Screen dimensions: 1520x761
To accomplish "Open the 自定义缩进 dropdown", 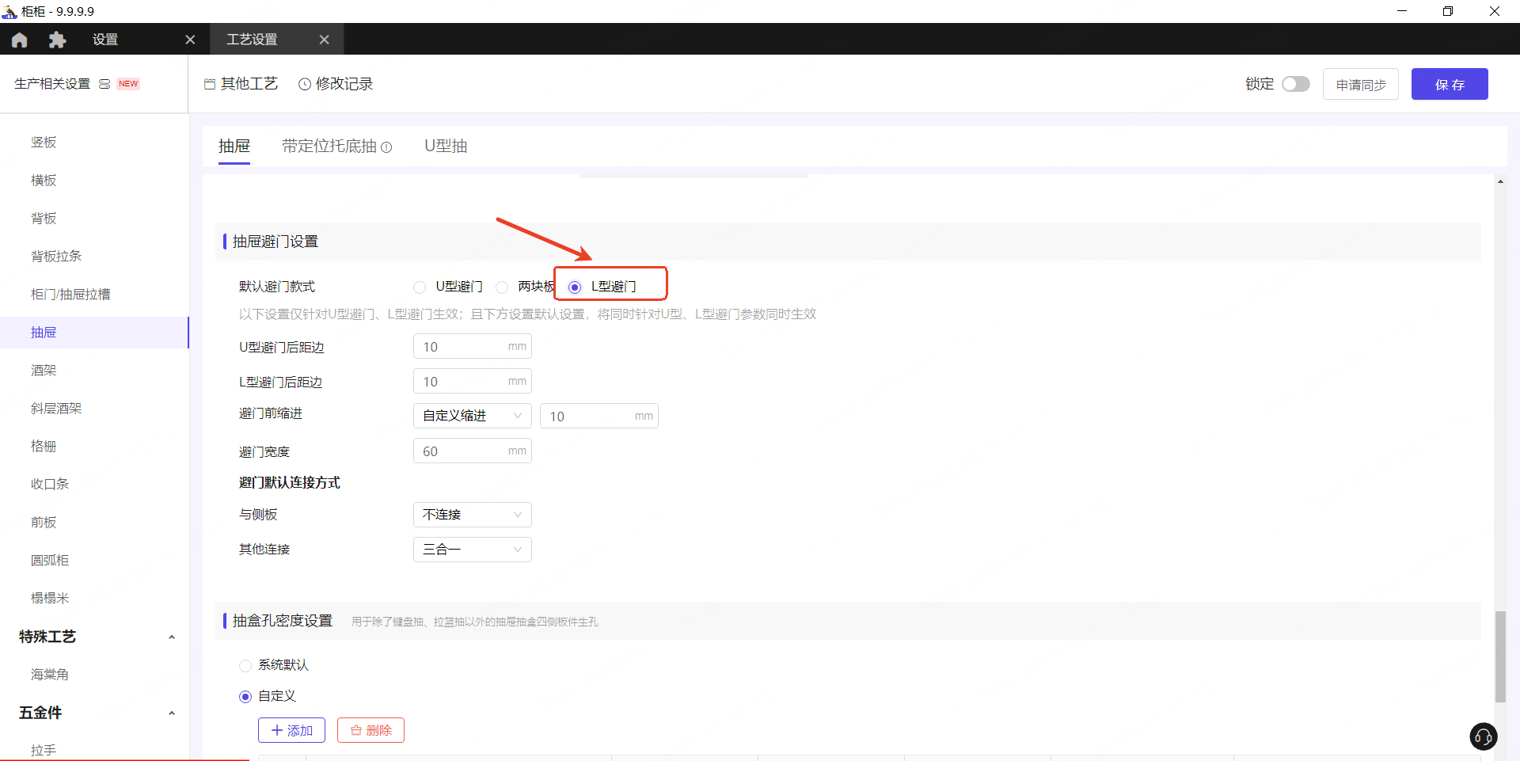I will (473, 416).
